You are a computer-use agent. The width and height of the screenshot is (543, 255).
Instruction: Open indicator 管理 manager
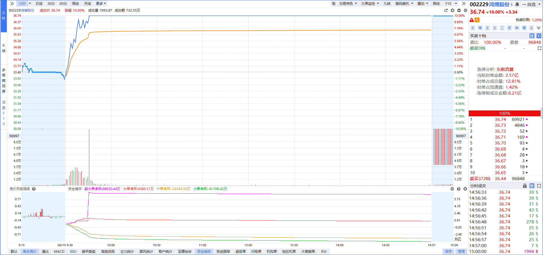[461, 252]
